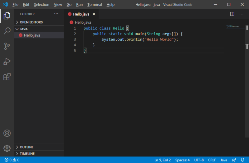Expand the Timeline section

(x=39, y=154)
